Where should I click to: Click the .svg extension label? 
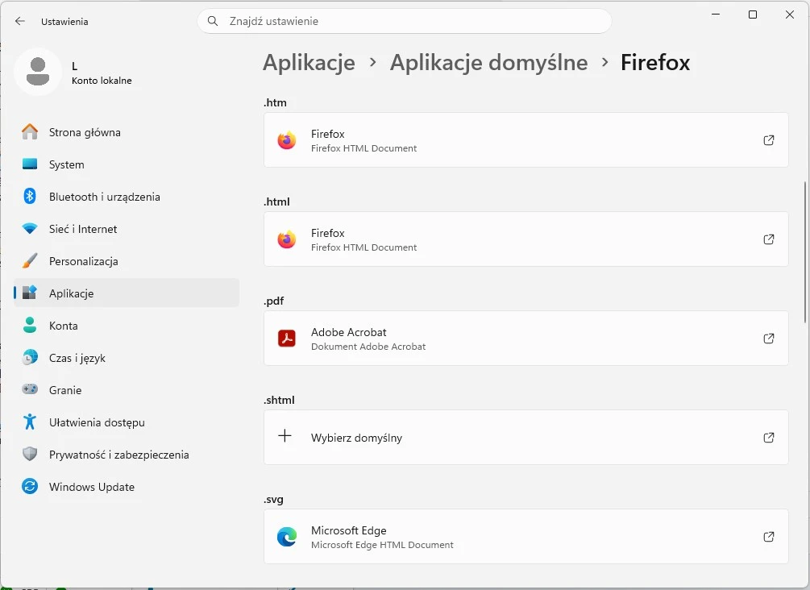click(x=273, y=499)
